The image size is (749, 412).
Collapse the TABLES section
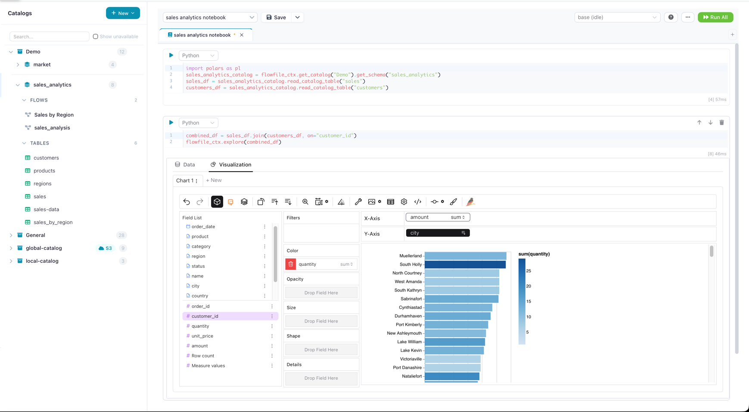coord(24,143)
